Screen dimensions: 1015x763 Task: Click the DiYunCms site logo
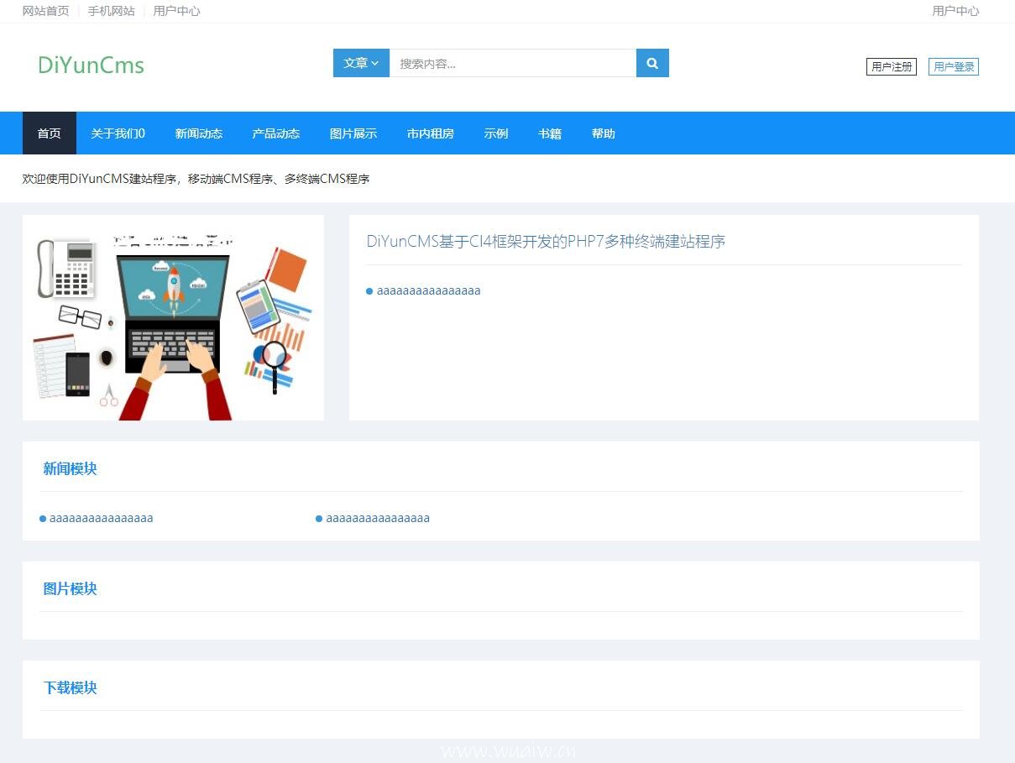pos(90,65)
